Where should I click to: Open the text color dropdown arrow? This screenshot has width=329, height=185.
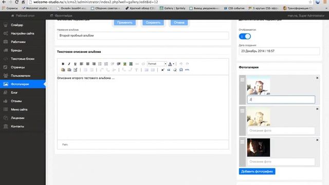[x=174, y=64]
